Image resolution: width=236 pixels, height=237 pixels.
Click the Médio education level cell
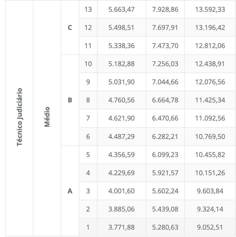[47, 117]
